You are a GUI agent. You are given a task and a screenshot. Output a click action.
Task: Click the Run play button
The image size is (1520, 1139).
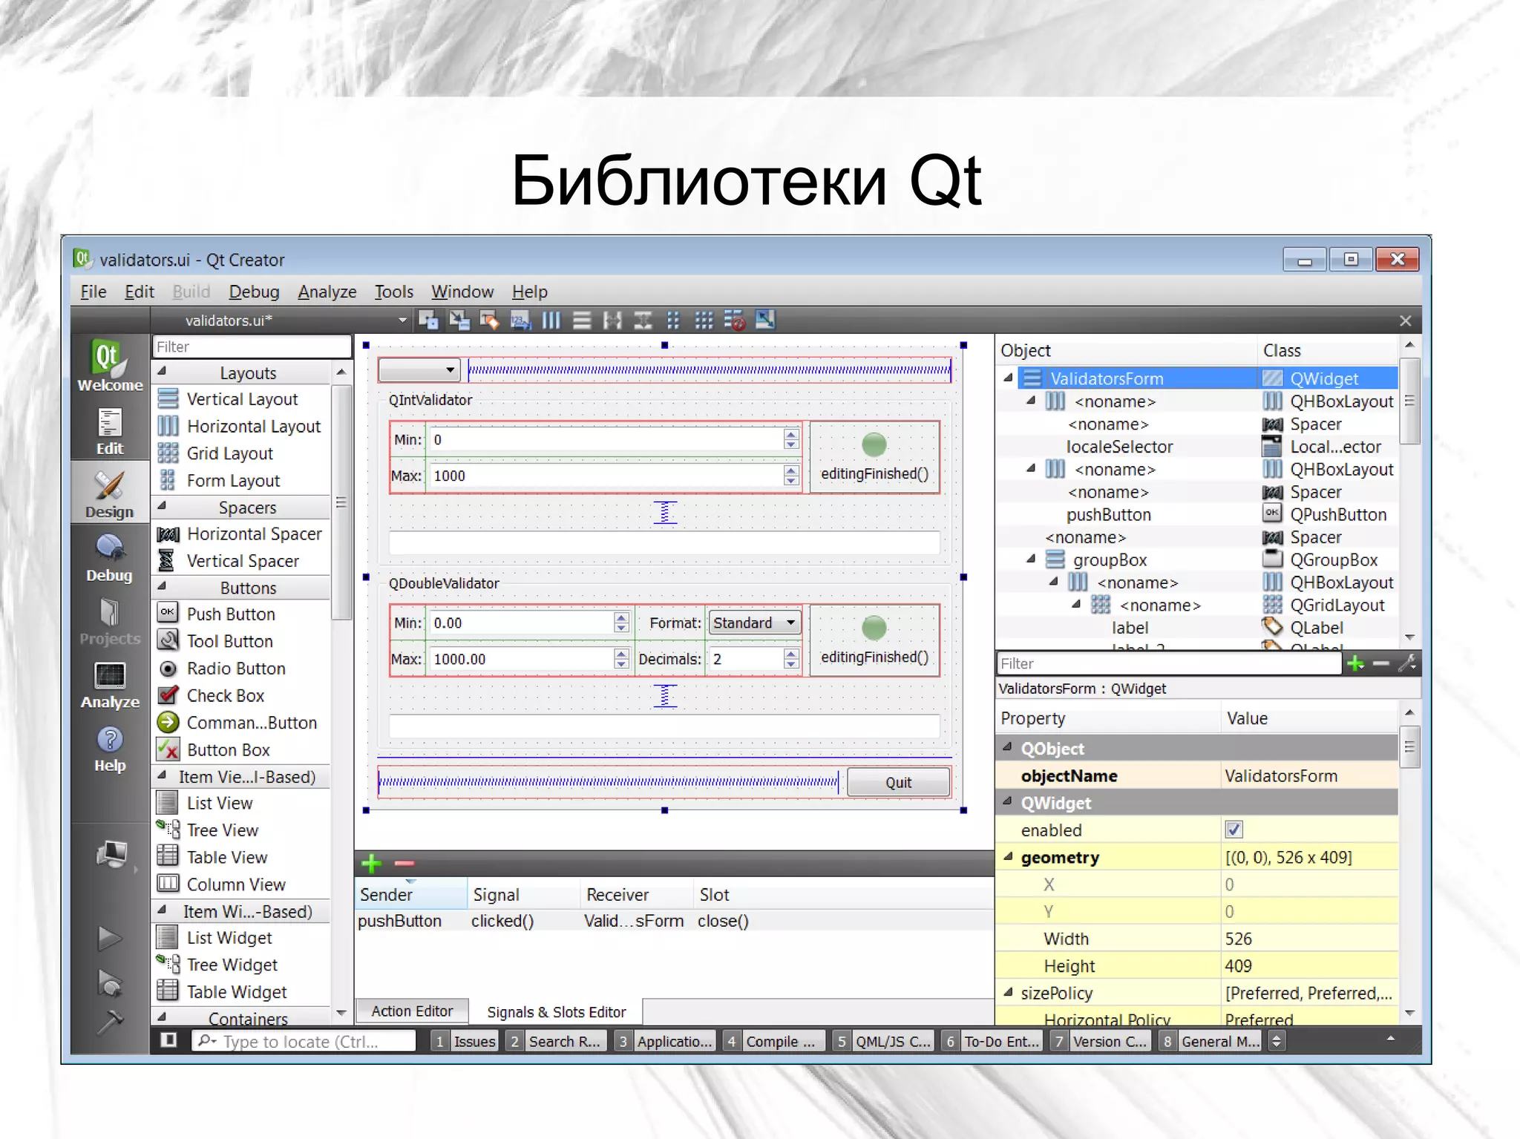110,938
